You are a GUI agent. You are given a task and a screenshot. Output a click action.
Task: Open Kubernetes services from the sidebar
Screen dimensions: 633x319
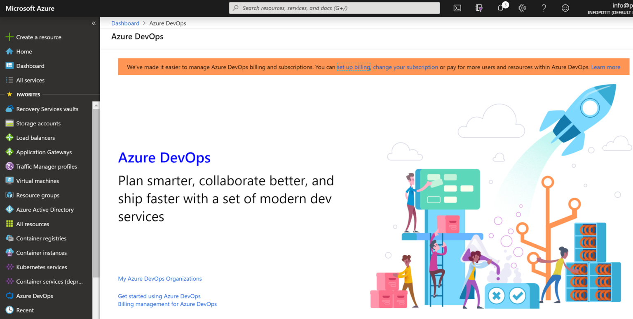click(x=42, y=267)
